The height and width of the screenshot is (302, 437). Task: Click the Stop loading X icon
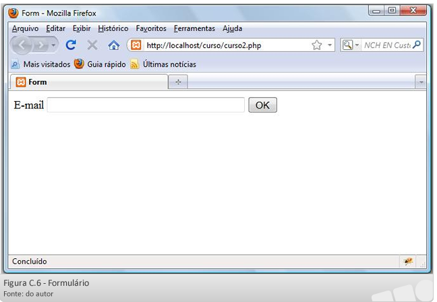[x=92, y=45]
